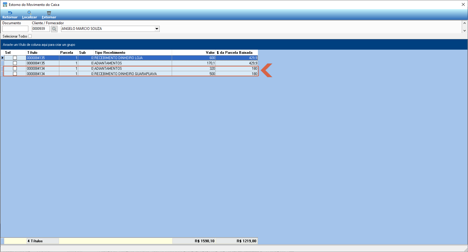
Task: Click the 4 Títulos footer count
Action: (x=43, y=241)
